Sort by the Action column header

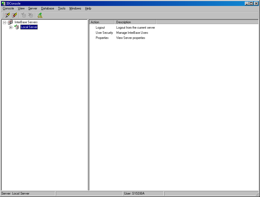[102, 22]
